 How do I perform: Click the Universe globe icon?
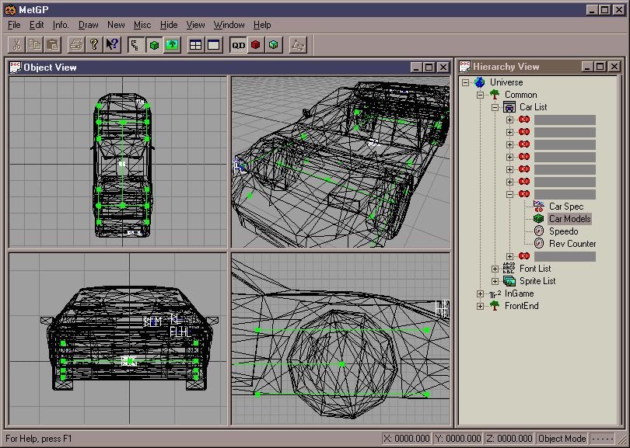click(x=479, y=82)
